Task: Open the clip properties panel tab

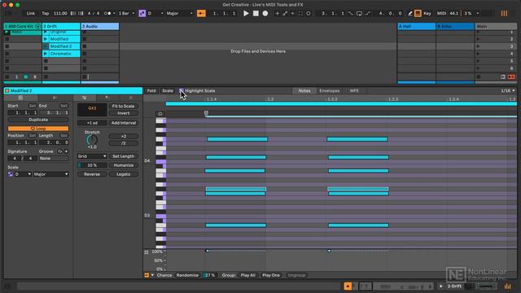Action: click(x=20, y=98)
